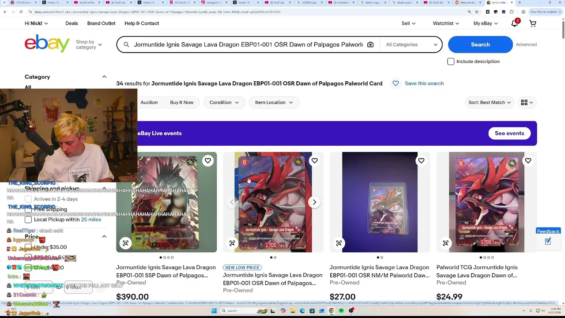The width and height of the screenshot is (565, 318).
Task: Open the Condition filter dropdown
Action: [224, 102]
